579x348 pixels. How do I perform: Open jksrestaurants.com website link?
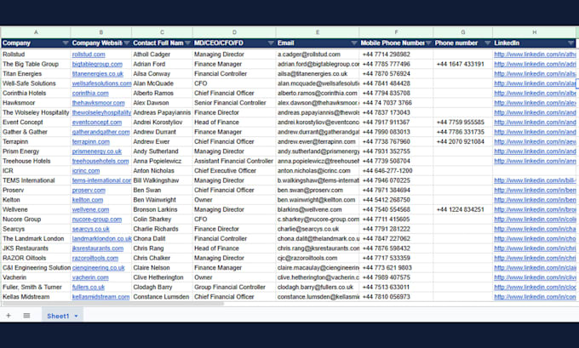pyautogui.click(x=97, y=248)
